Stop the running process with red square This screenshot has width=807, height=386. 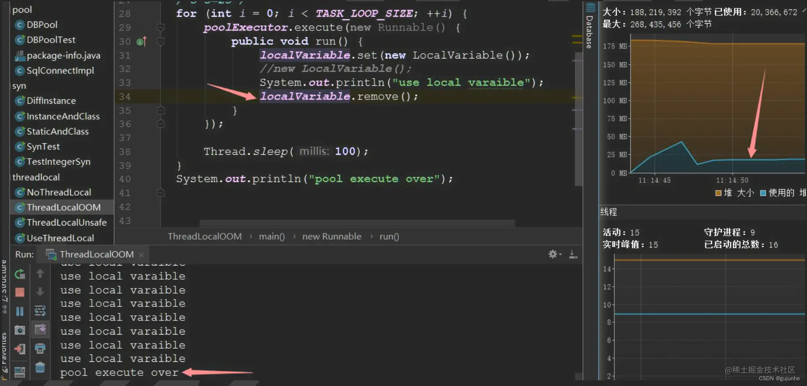[20, 292]
